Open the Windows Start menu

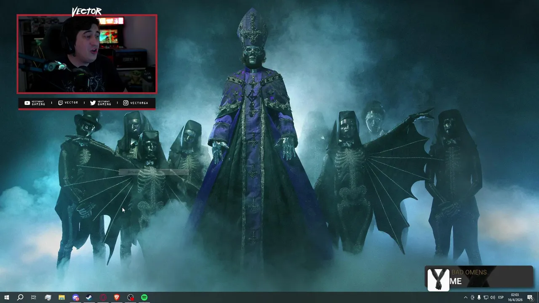pos(6,298)
